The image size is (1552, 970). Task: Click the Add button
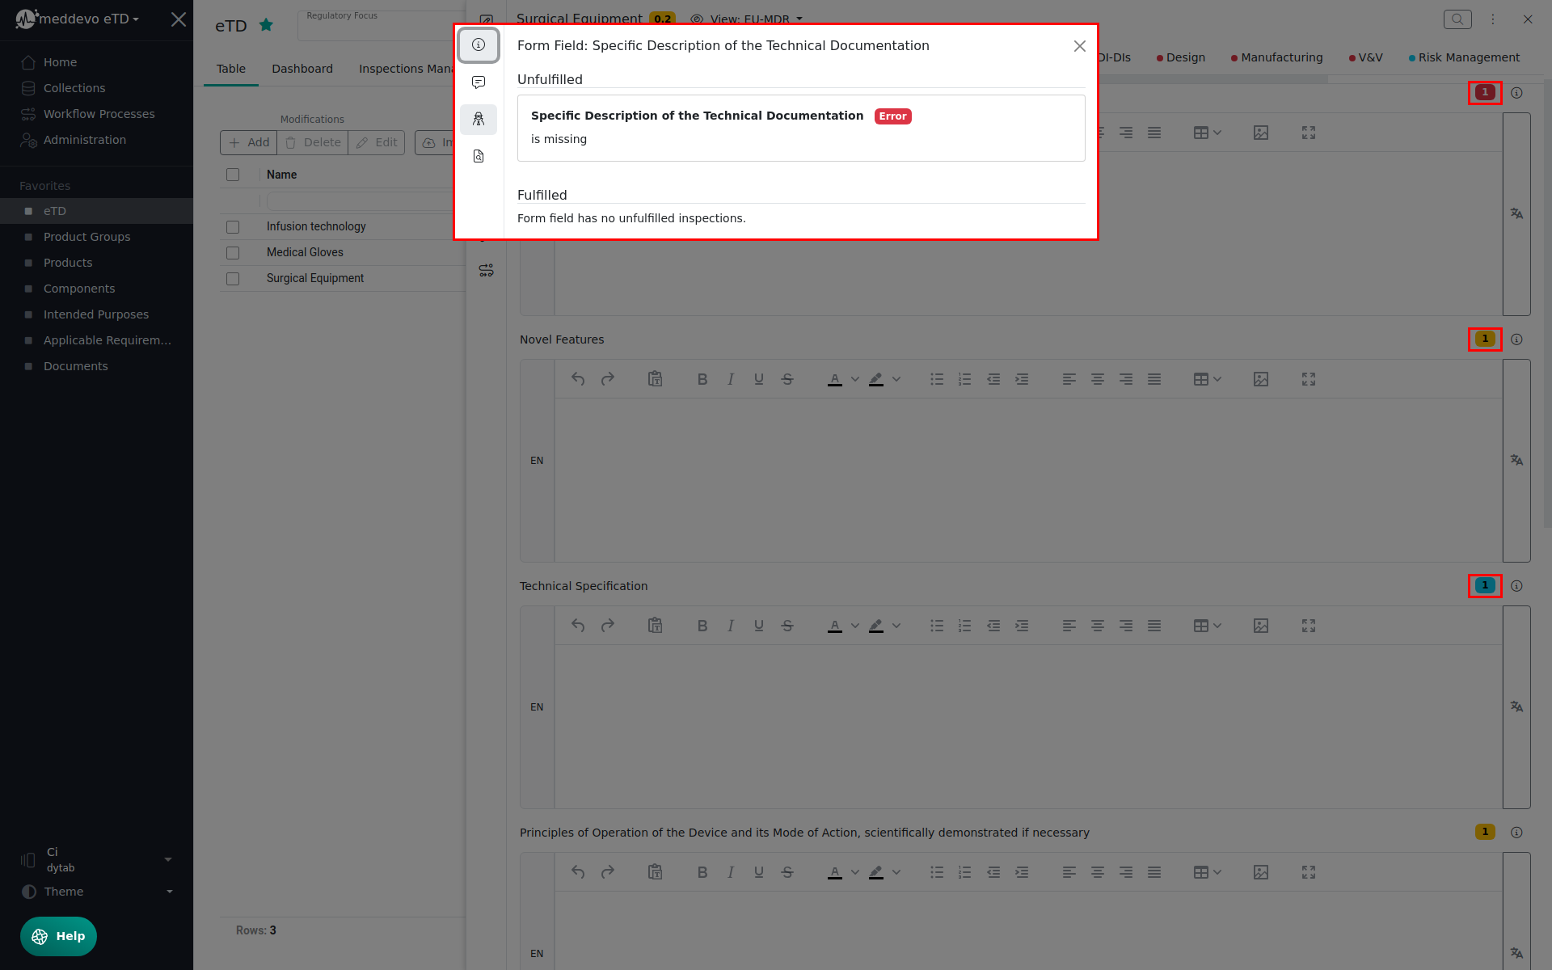click(x=249, y=142)
